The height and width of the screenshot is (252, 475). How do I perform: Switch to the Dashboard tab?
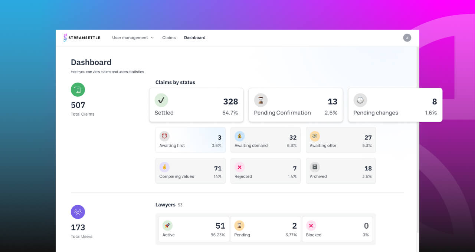(x=194, y=37)
